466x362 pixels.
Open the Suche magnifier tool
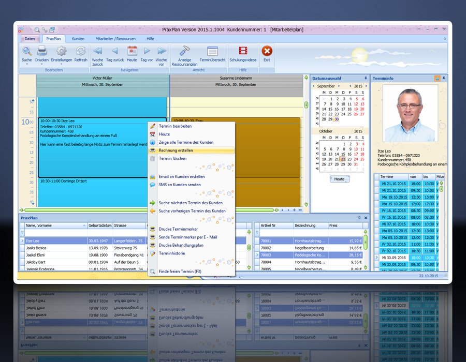point(27,51)
